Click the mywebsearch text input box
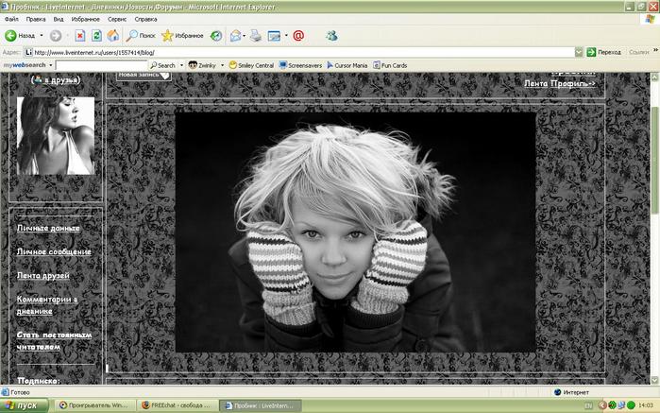 pyautogui.click(x=101, y=65)
